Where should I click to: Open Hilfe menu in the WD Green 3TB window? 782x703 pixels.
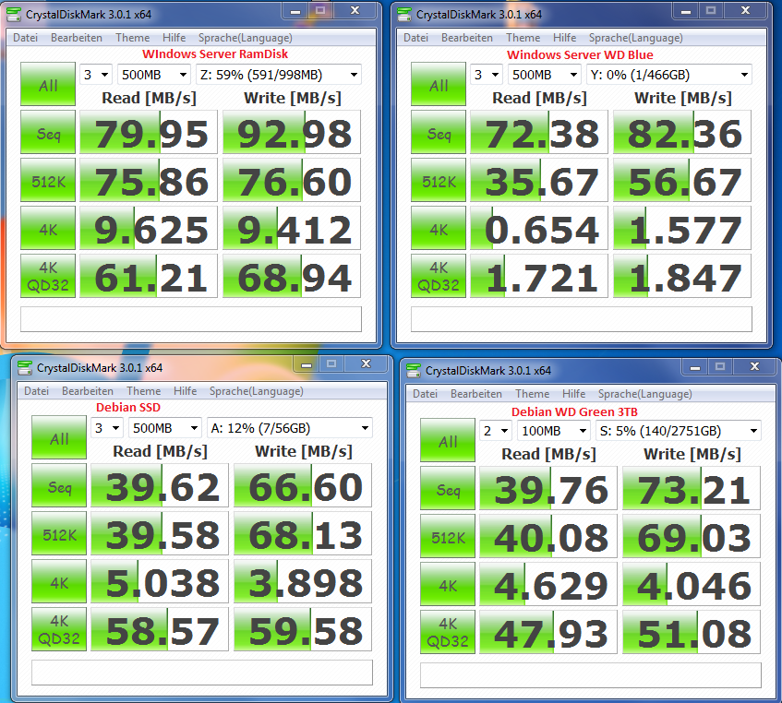(574, 394)
